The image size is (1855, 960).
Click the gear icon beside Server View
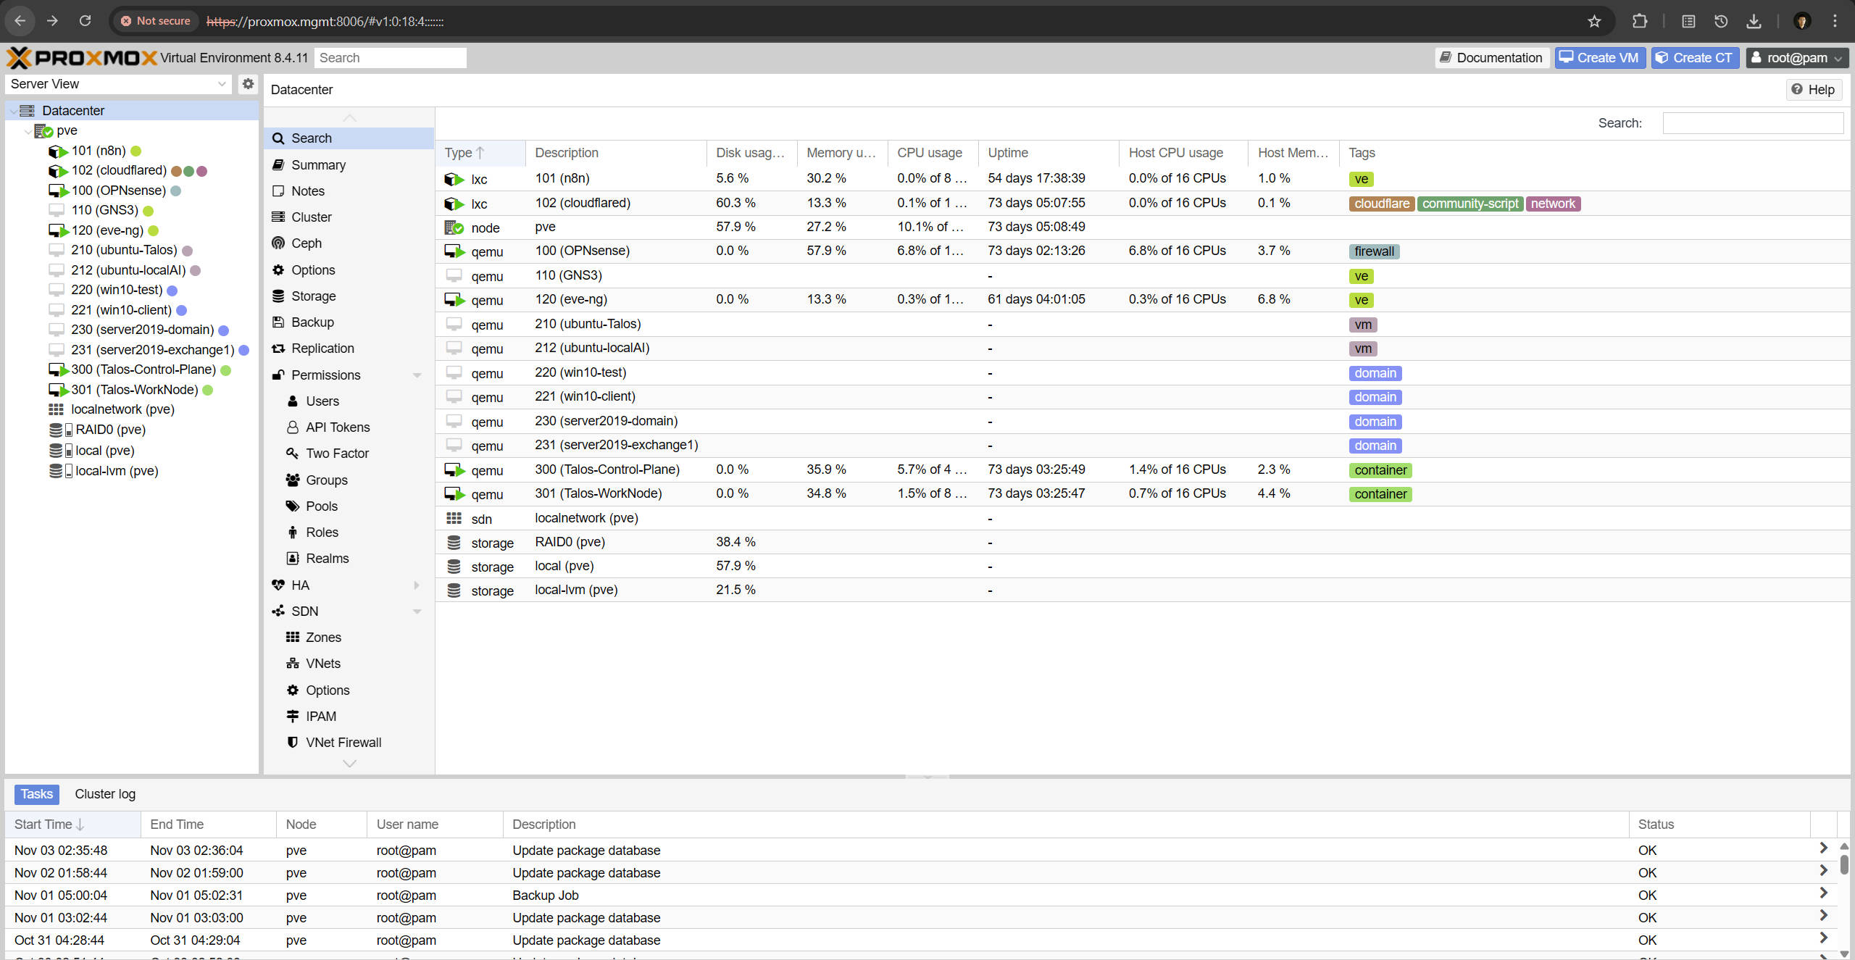point(248,84)
